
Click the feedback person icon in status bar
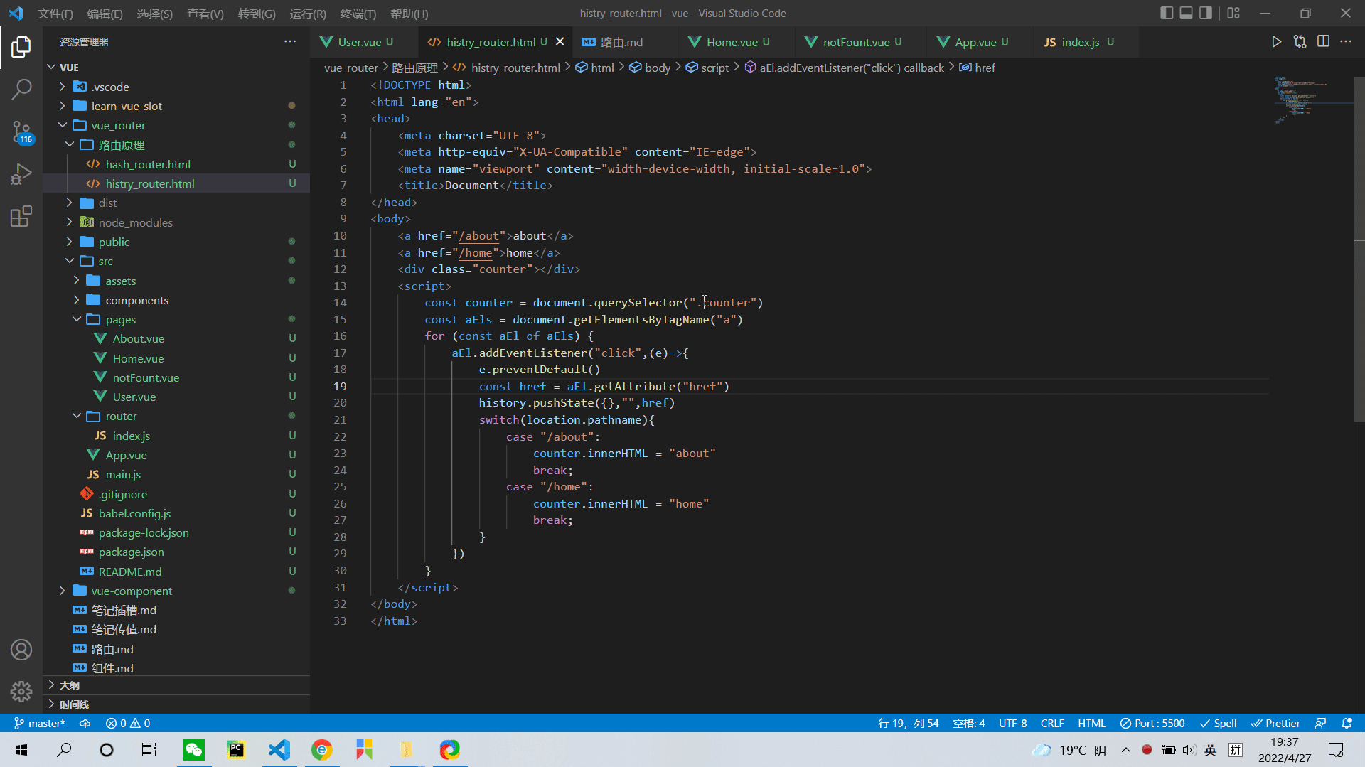click(1320, 723)
